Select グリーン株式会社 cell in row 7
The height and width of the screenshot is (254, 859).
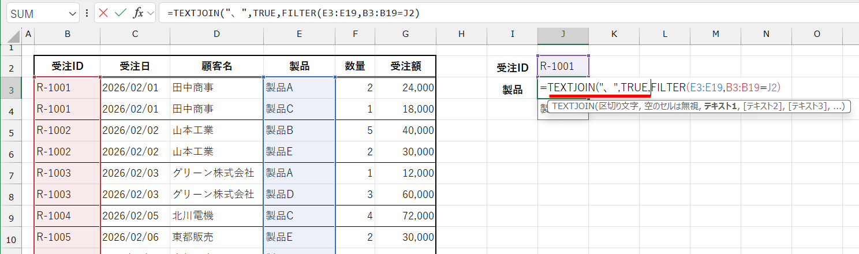tap(216, 173)
